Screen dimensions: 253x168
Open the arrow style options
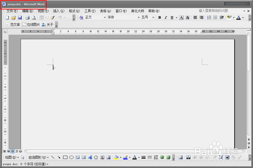click(156, 157)
